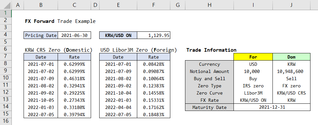Select the foreign notional amount 10,000
318x125 pixels.
tap(253, 71)
